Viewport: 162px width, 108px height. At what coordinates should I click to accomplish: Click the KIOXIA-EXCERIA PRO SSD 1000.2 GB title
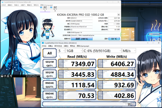[x=80, y=15]
